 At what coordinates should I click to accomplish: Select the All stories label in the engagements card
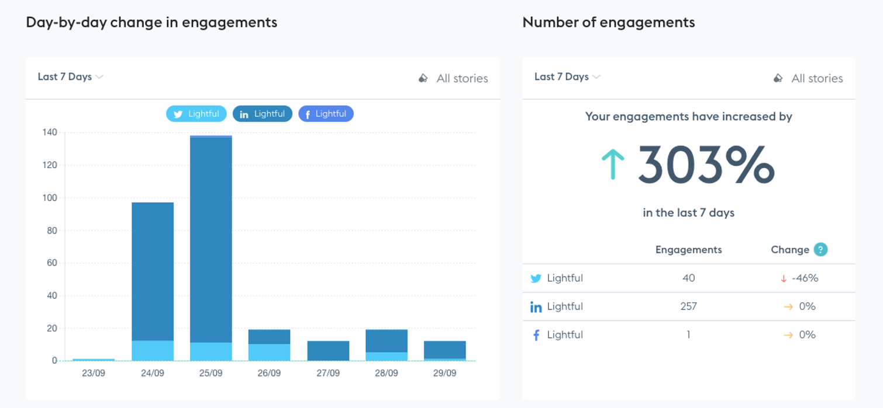point(817,78)
